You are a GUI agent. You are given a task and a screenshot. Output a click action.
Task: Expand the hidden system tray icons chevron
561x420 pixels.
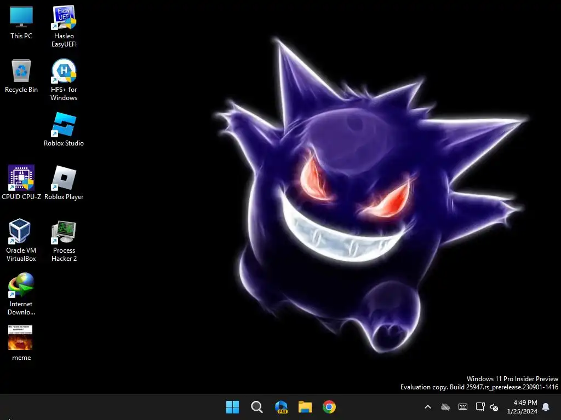(x=427, y=407)
